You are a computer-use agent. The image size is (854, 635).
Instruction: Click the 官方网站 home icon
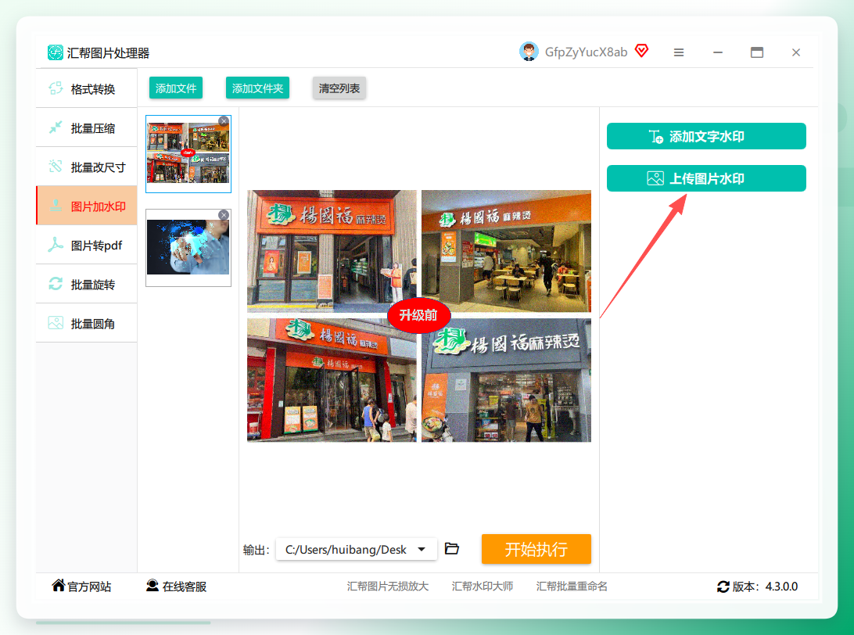[x=59, y=586]
